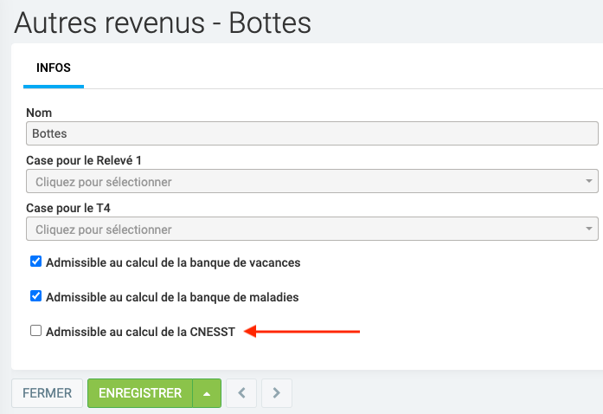Click the arrow of the Relevé 1 dropdown

point(589,182)
